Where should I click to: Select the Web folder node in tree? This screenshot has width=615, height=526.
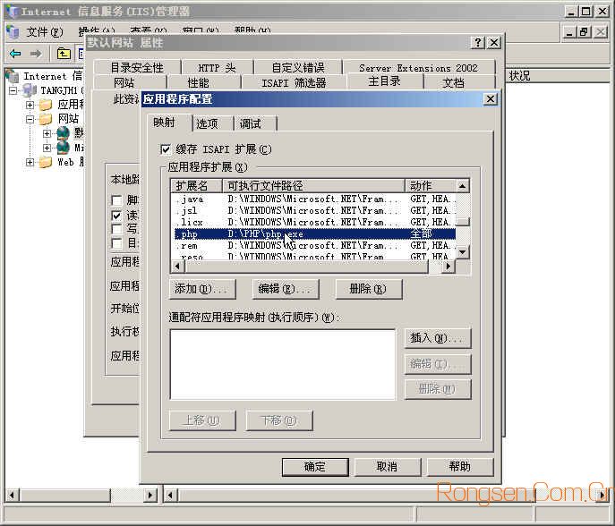click(x=46, y=162)
